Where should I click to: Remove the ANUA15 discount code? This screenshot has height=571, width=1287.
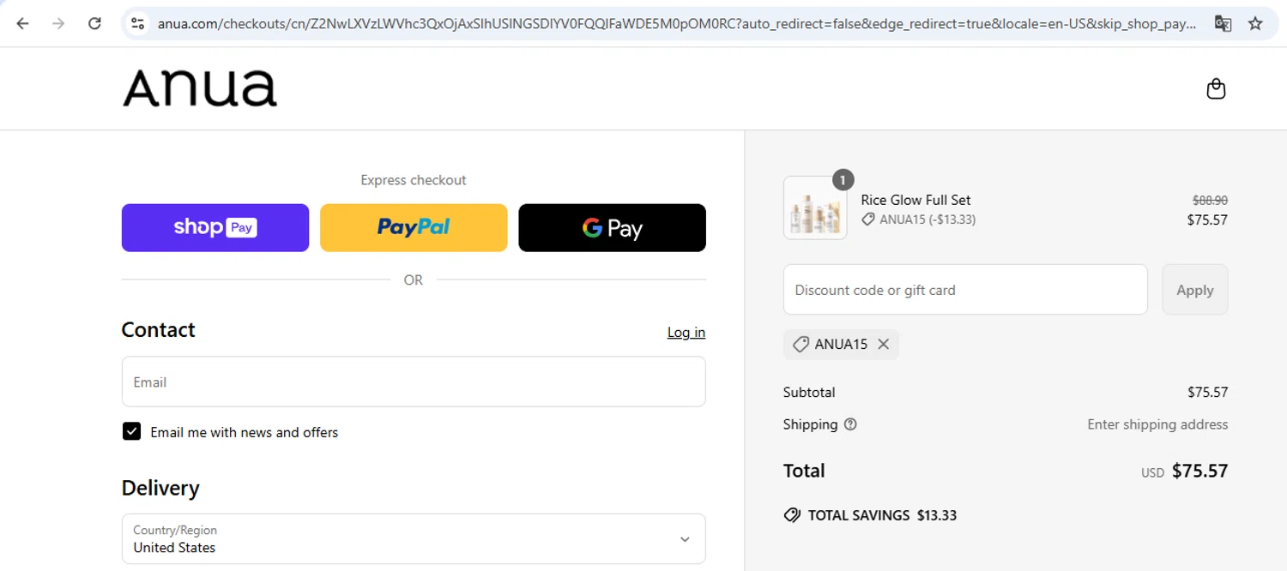click(883, 344)
